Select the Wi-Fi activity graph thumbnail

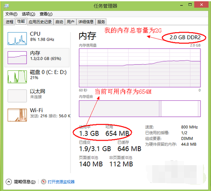pyautogui.click(x=17, y=115)
